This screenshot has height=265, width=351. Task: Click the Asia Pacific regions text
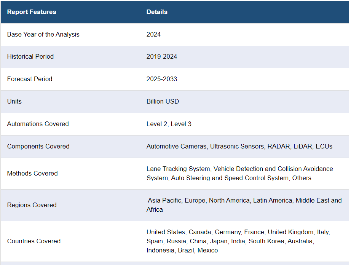pos(165,200)
